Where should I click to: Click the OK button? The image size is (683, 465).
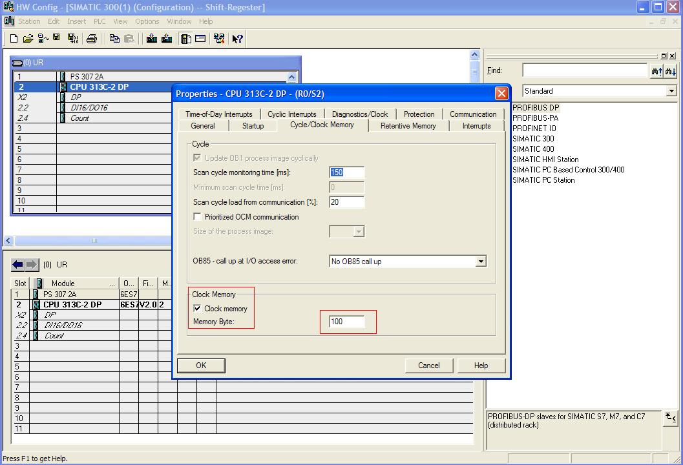[x=201, y=366]
